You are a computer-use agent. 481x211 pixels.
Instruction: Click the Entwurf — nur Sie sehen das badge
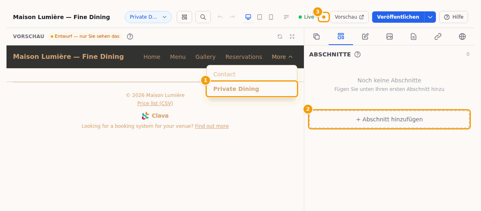(85, 37)
